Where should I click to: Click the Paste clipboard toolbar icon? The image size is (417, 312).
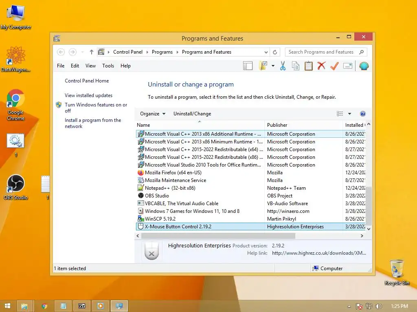tap(309, 66)
